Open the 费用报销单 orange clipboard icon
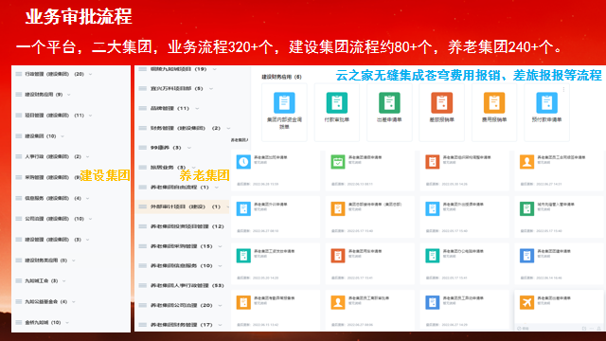 click(x=494, y=102)
